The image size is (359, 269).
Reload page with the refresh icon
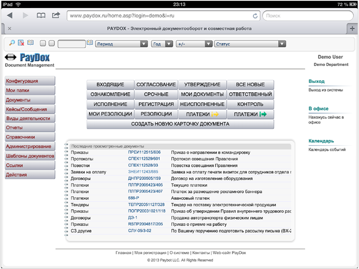(255, 16)
